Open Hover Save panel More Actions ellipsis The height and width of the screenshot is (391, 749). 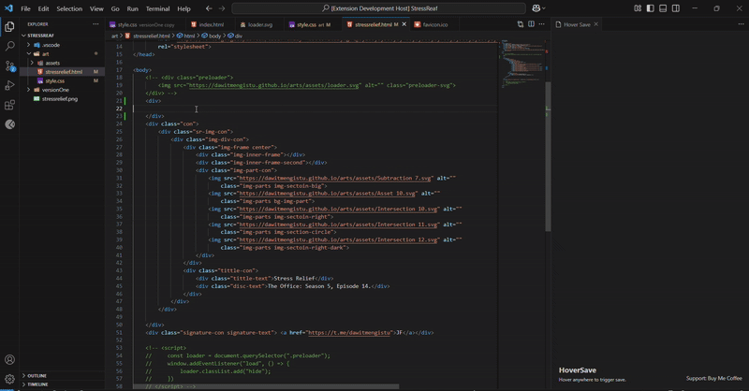tap(741, 24)
